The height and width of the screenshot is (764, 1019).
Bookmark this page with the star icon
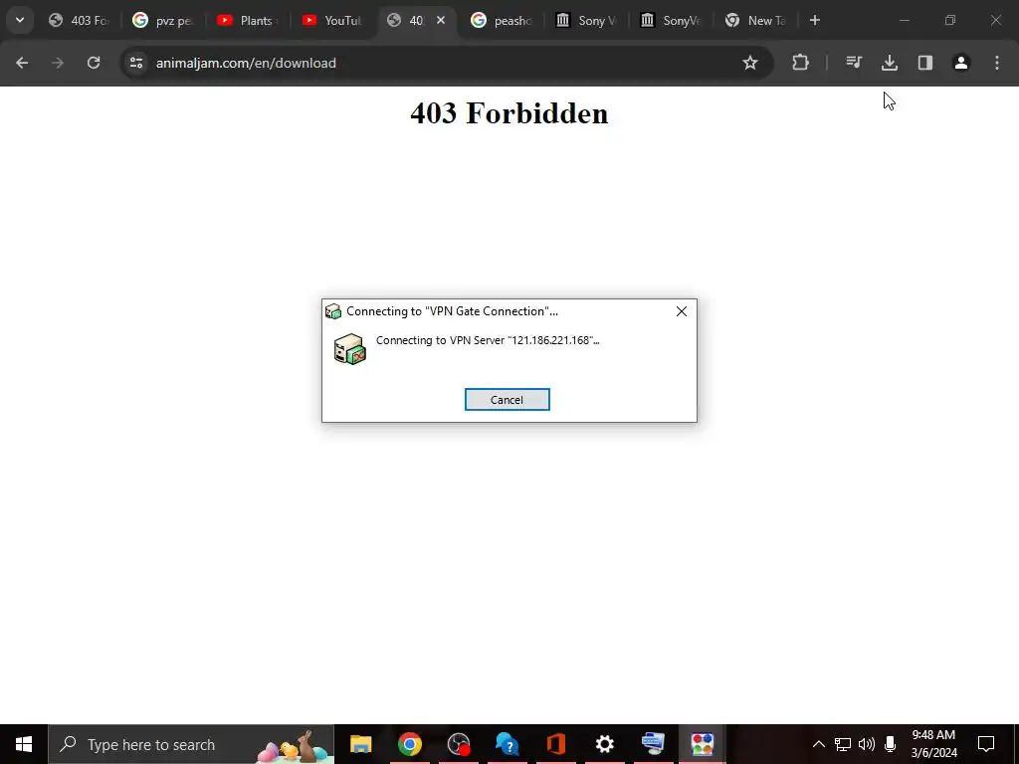point(750,63)
